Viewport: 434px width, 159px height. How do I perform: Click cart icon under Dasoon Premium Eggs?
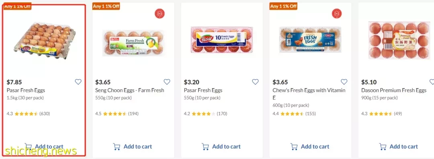pos(383,147)
